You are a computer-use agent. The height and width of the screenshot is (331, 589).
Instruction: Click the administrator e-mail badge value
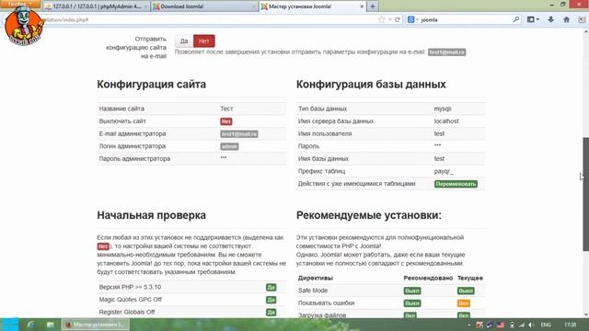coord(239,134)
